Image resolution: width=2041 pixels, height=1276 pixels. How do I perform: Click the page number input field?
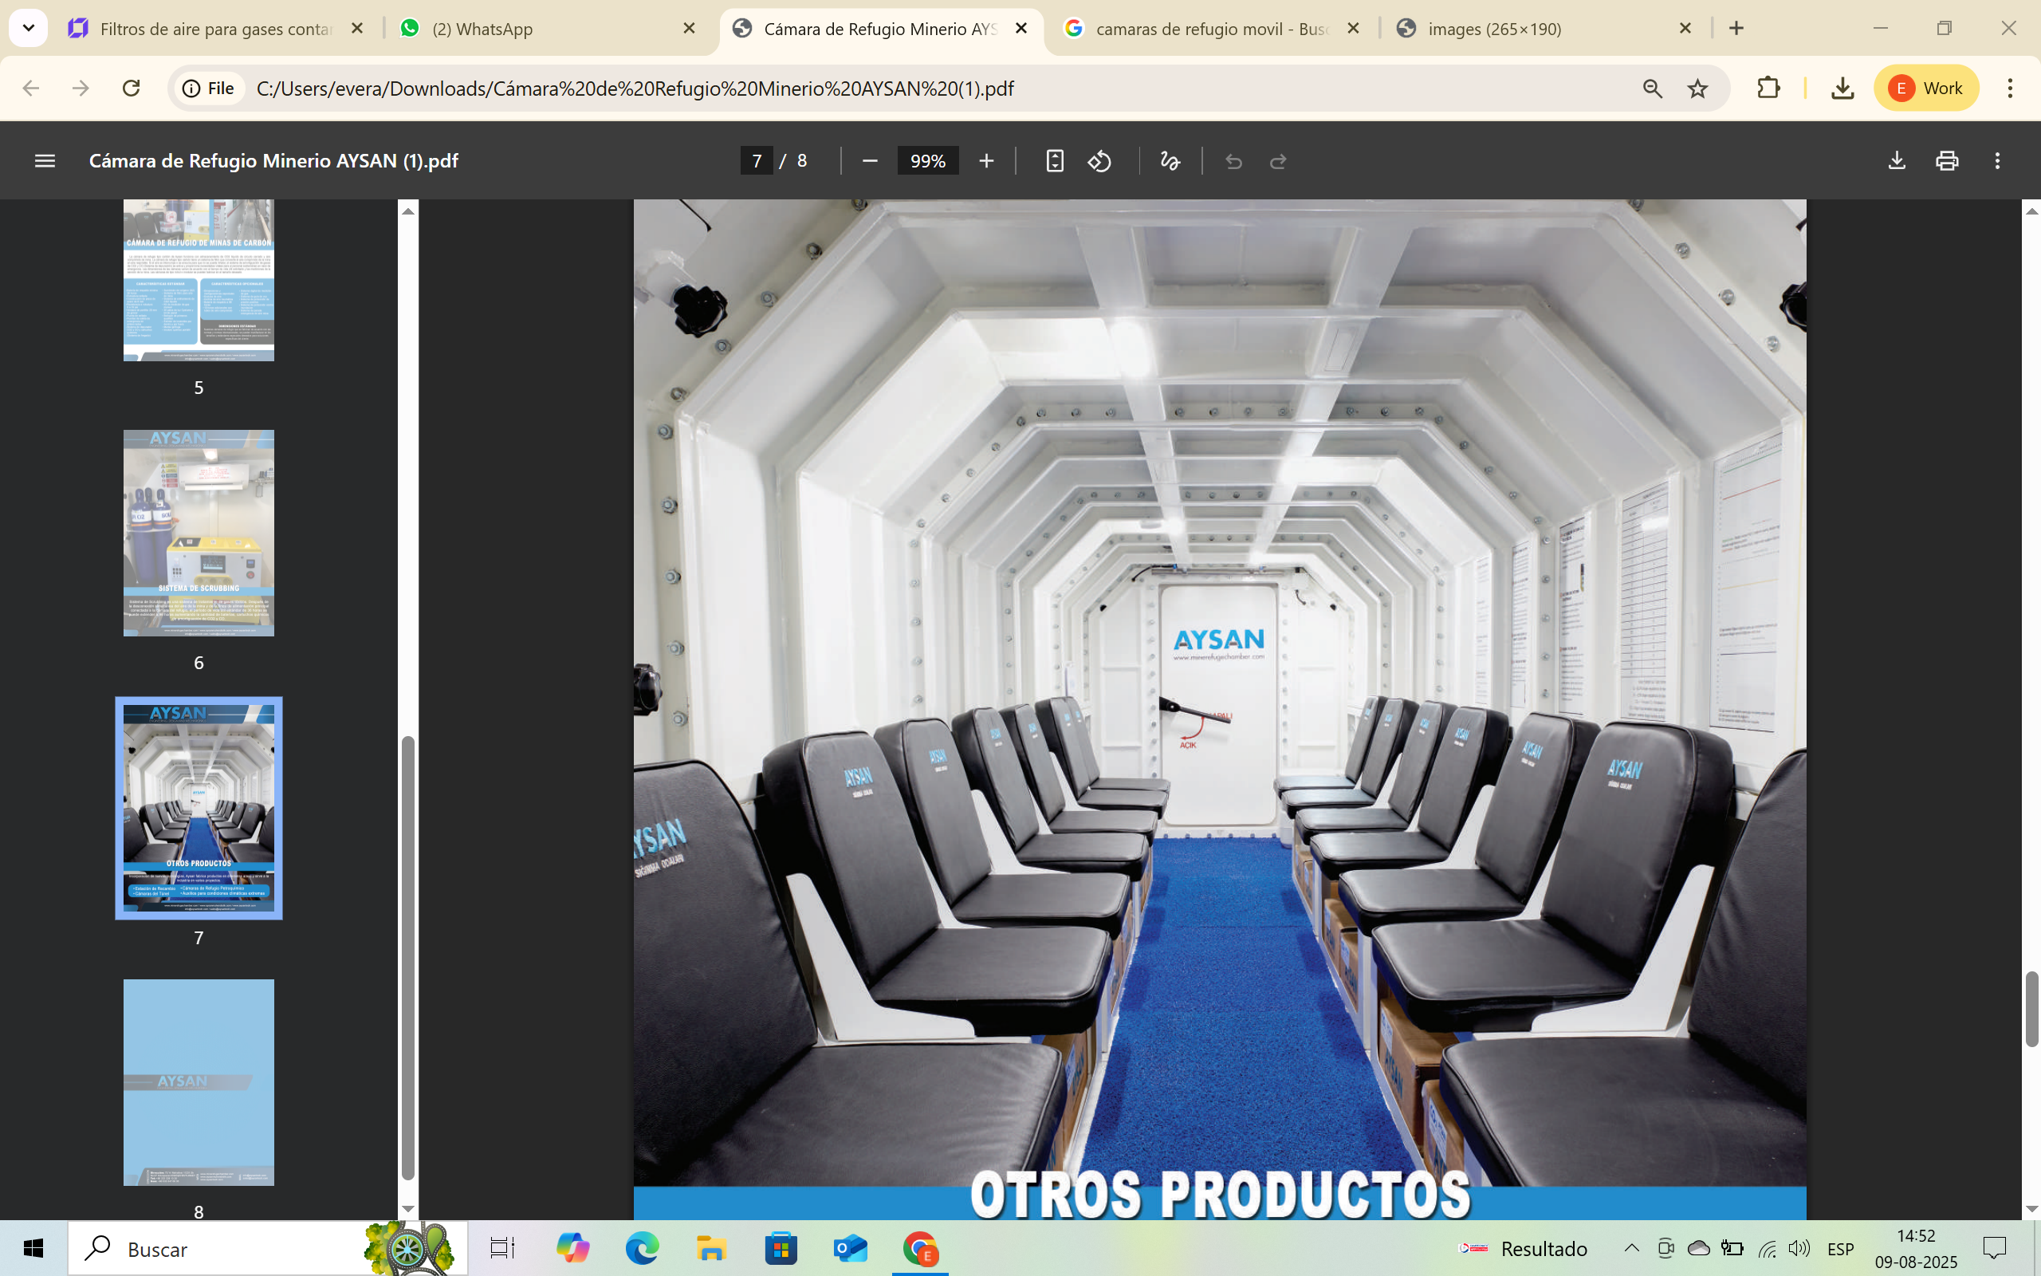click(757, 160)
